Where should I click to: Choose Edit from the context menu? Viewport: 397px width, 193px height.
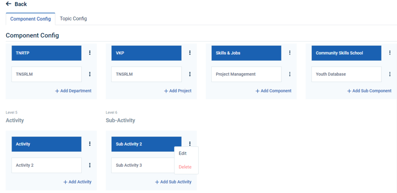[x=183, y=153]
